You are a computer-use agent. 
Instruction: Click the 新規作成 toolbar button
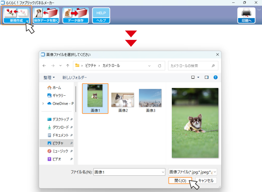[x=16, y=15]
